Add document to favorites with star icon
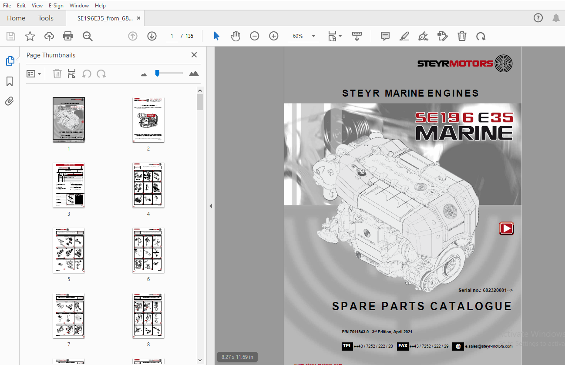Screen dimensions: 565x365 (30, 36)
